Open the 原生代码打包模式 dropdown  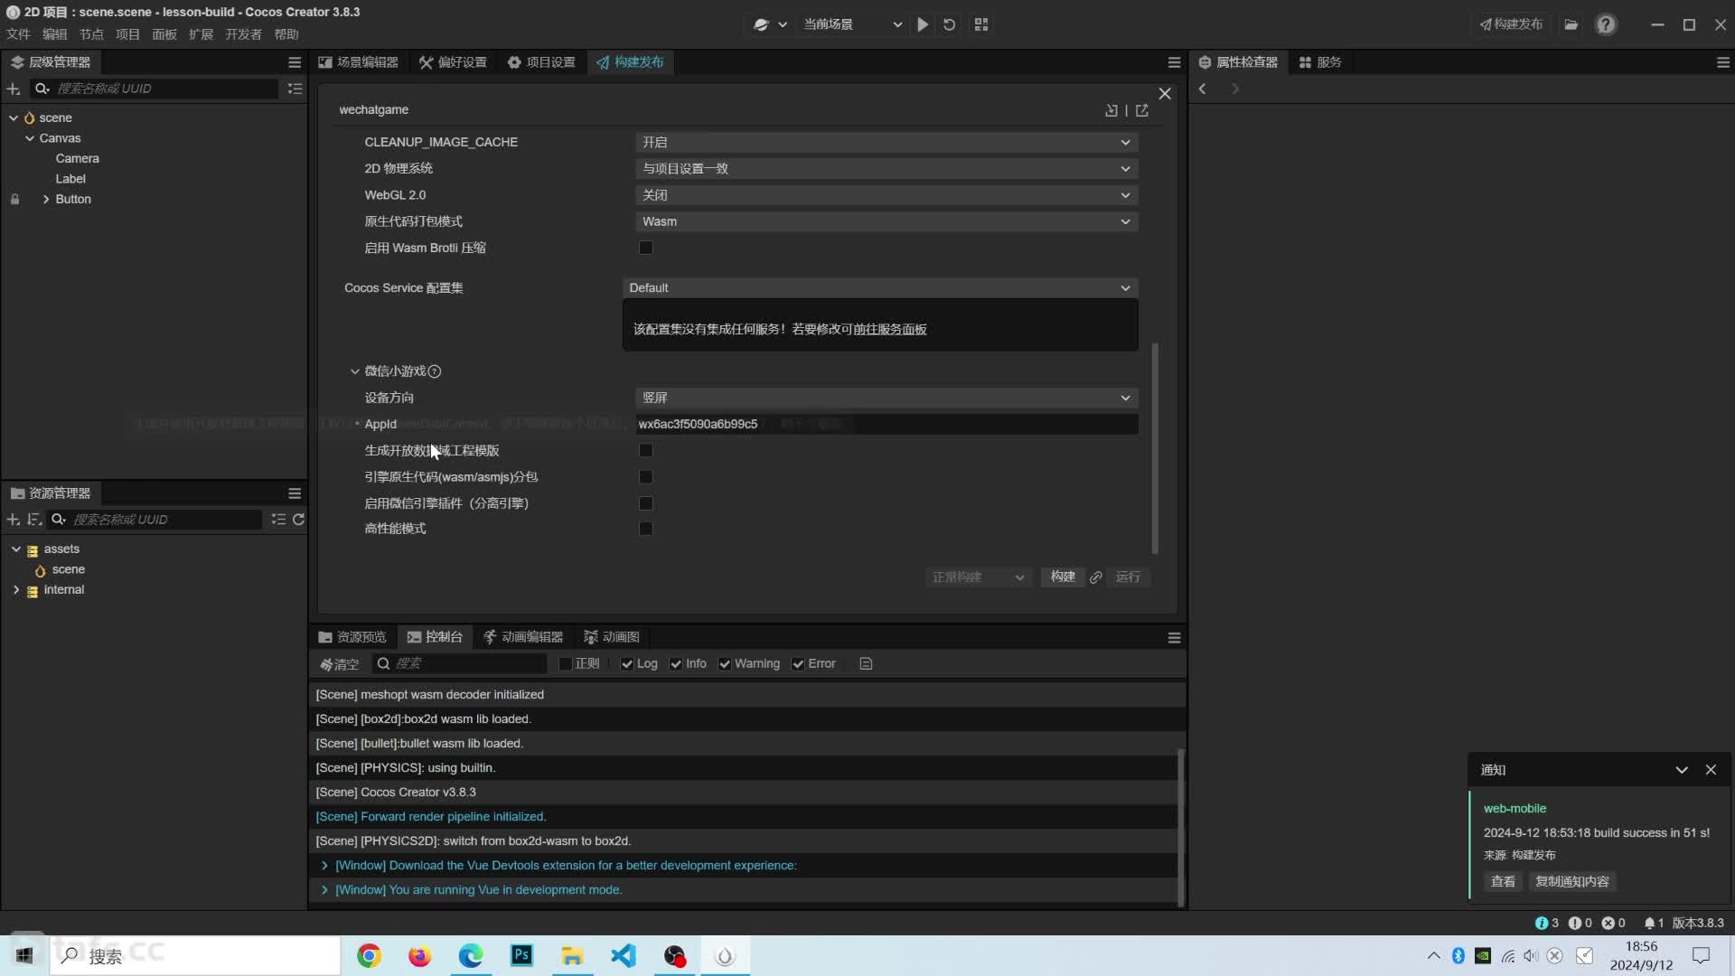click(x=886, y=221)
